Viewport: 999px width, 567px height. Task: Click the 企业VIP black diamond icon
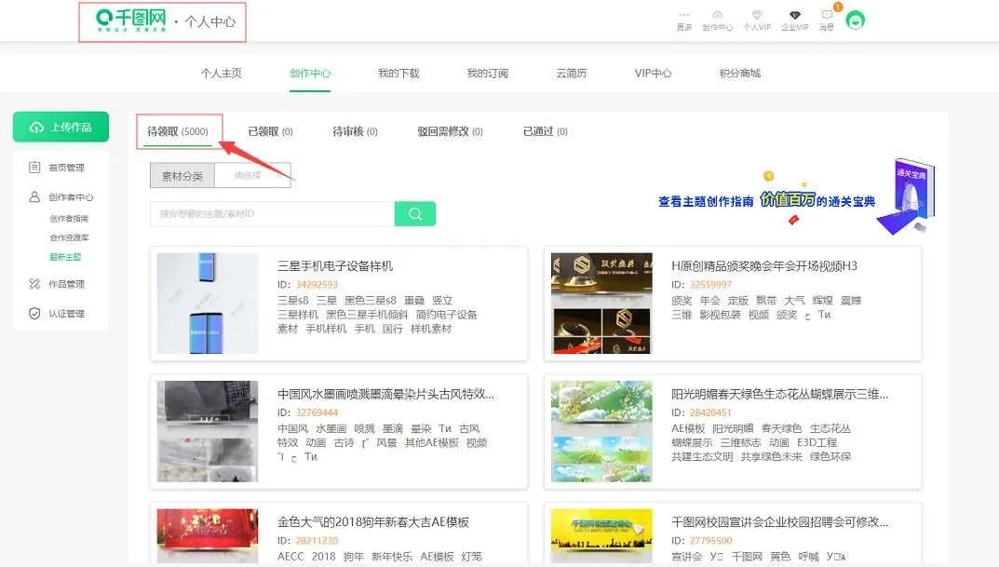[794, 15]
